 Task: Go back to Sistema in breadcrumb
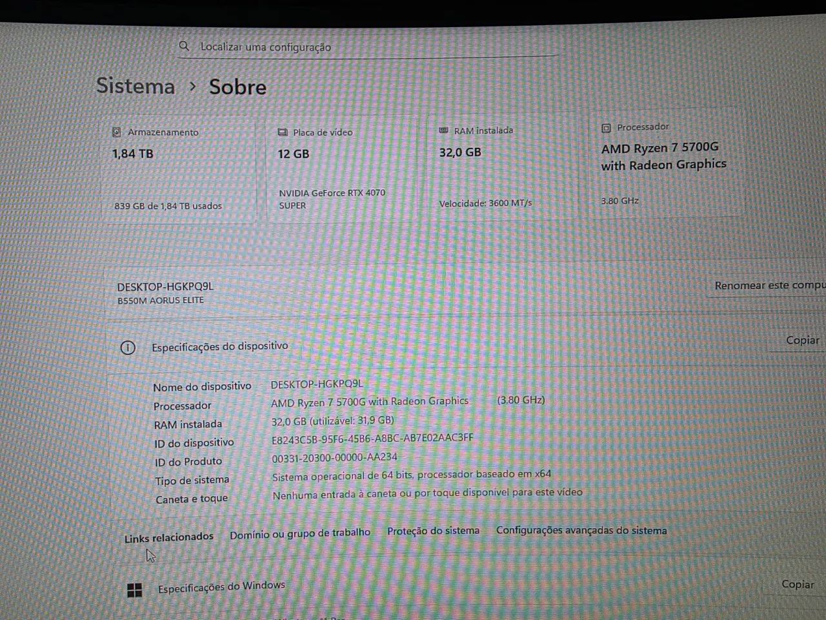coord(136,86)
